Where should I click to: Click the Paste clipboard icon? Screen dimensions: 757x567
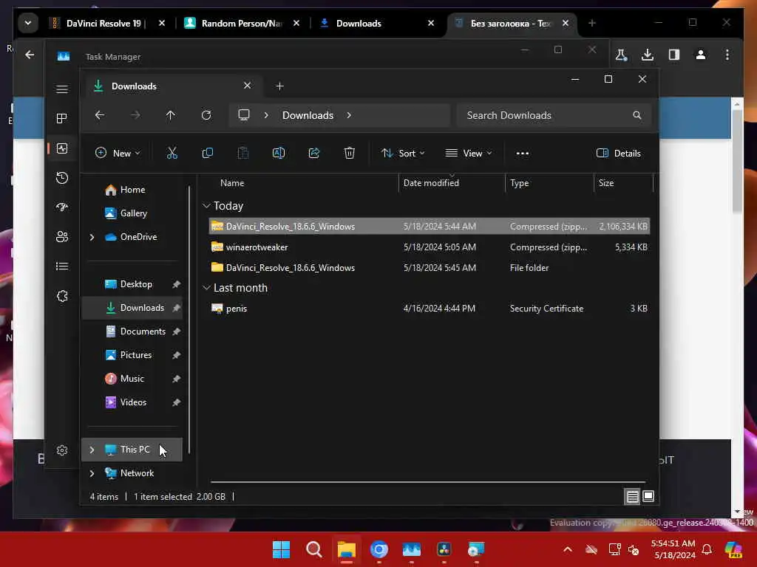(243, 154)
